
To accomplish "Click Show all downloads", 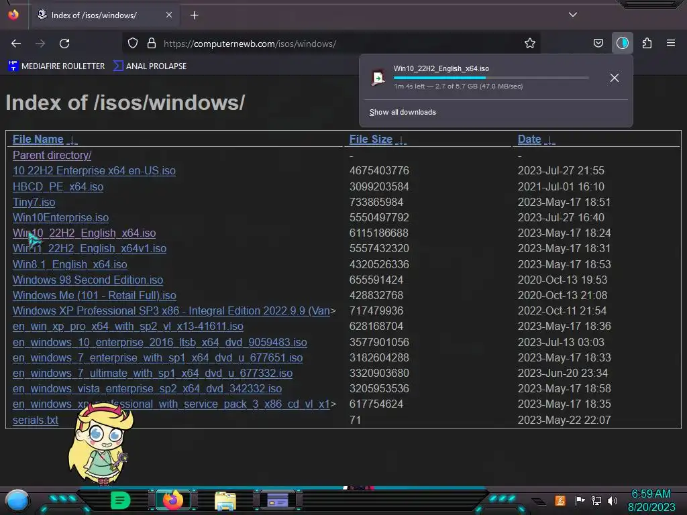I will [403, 112].
